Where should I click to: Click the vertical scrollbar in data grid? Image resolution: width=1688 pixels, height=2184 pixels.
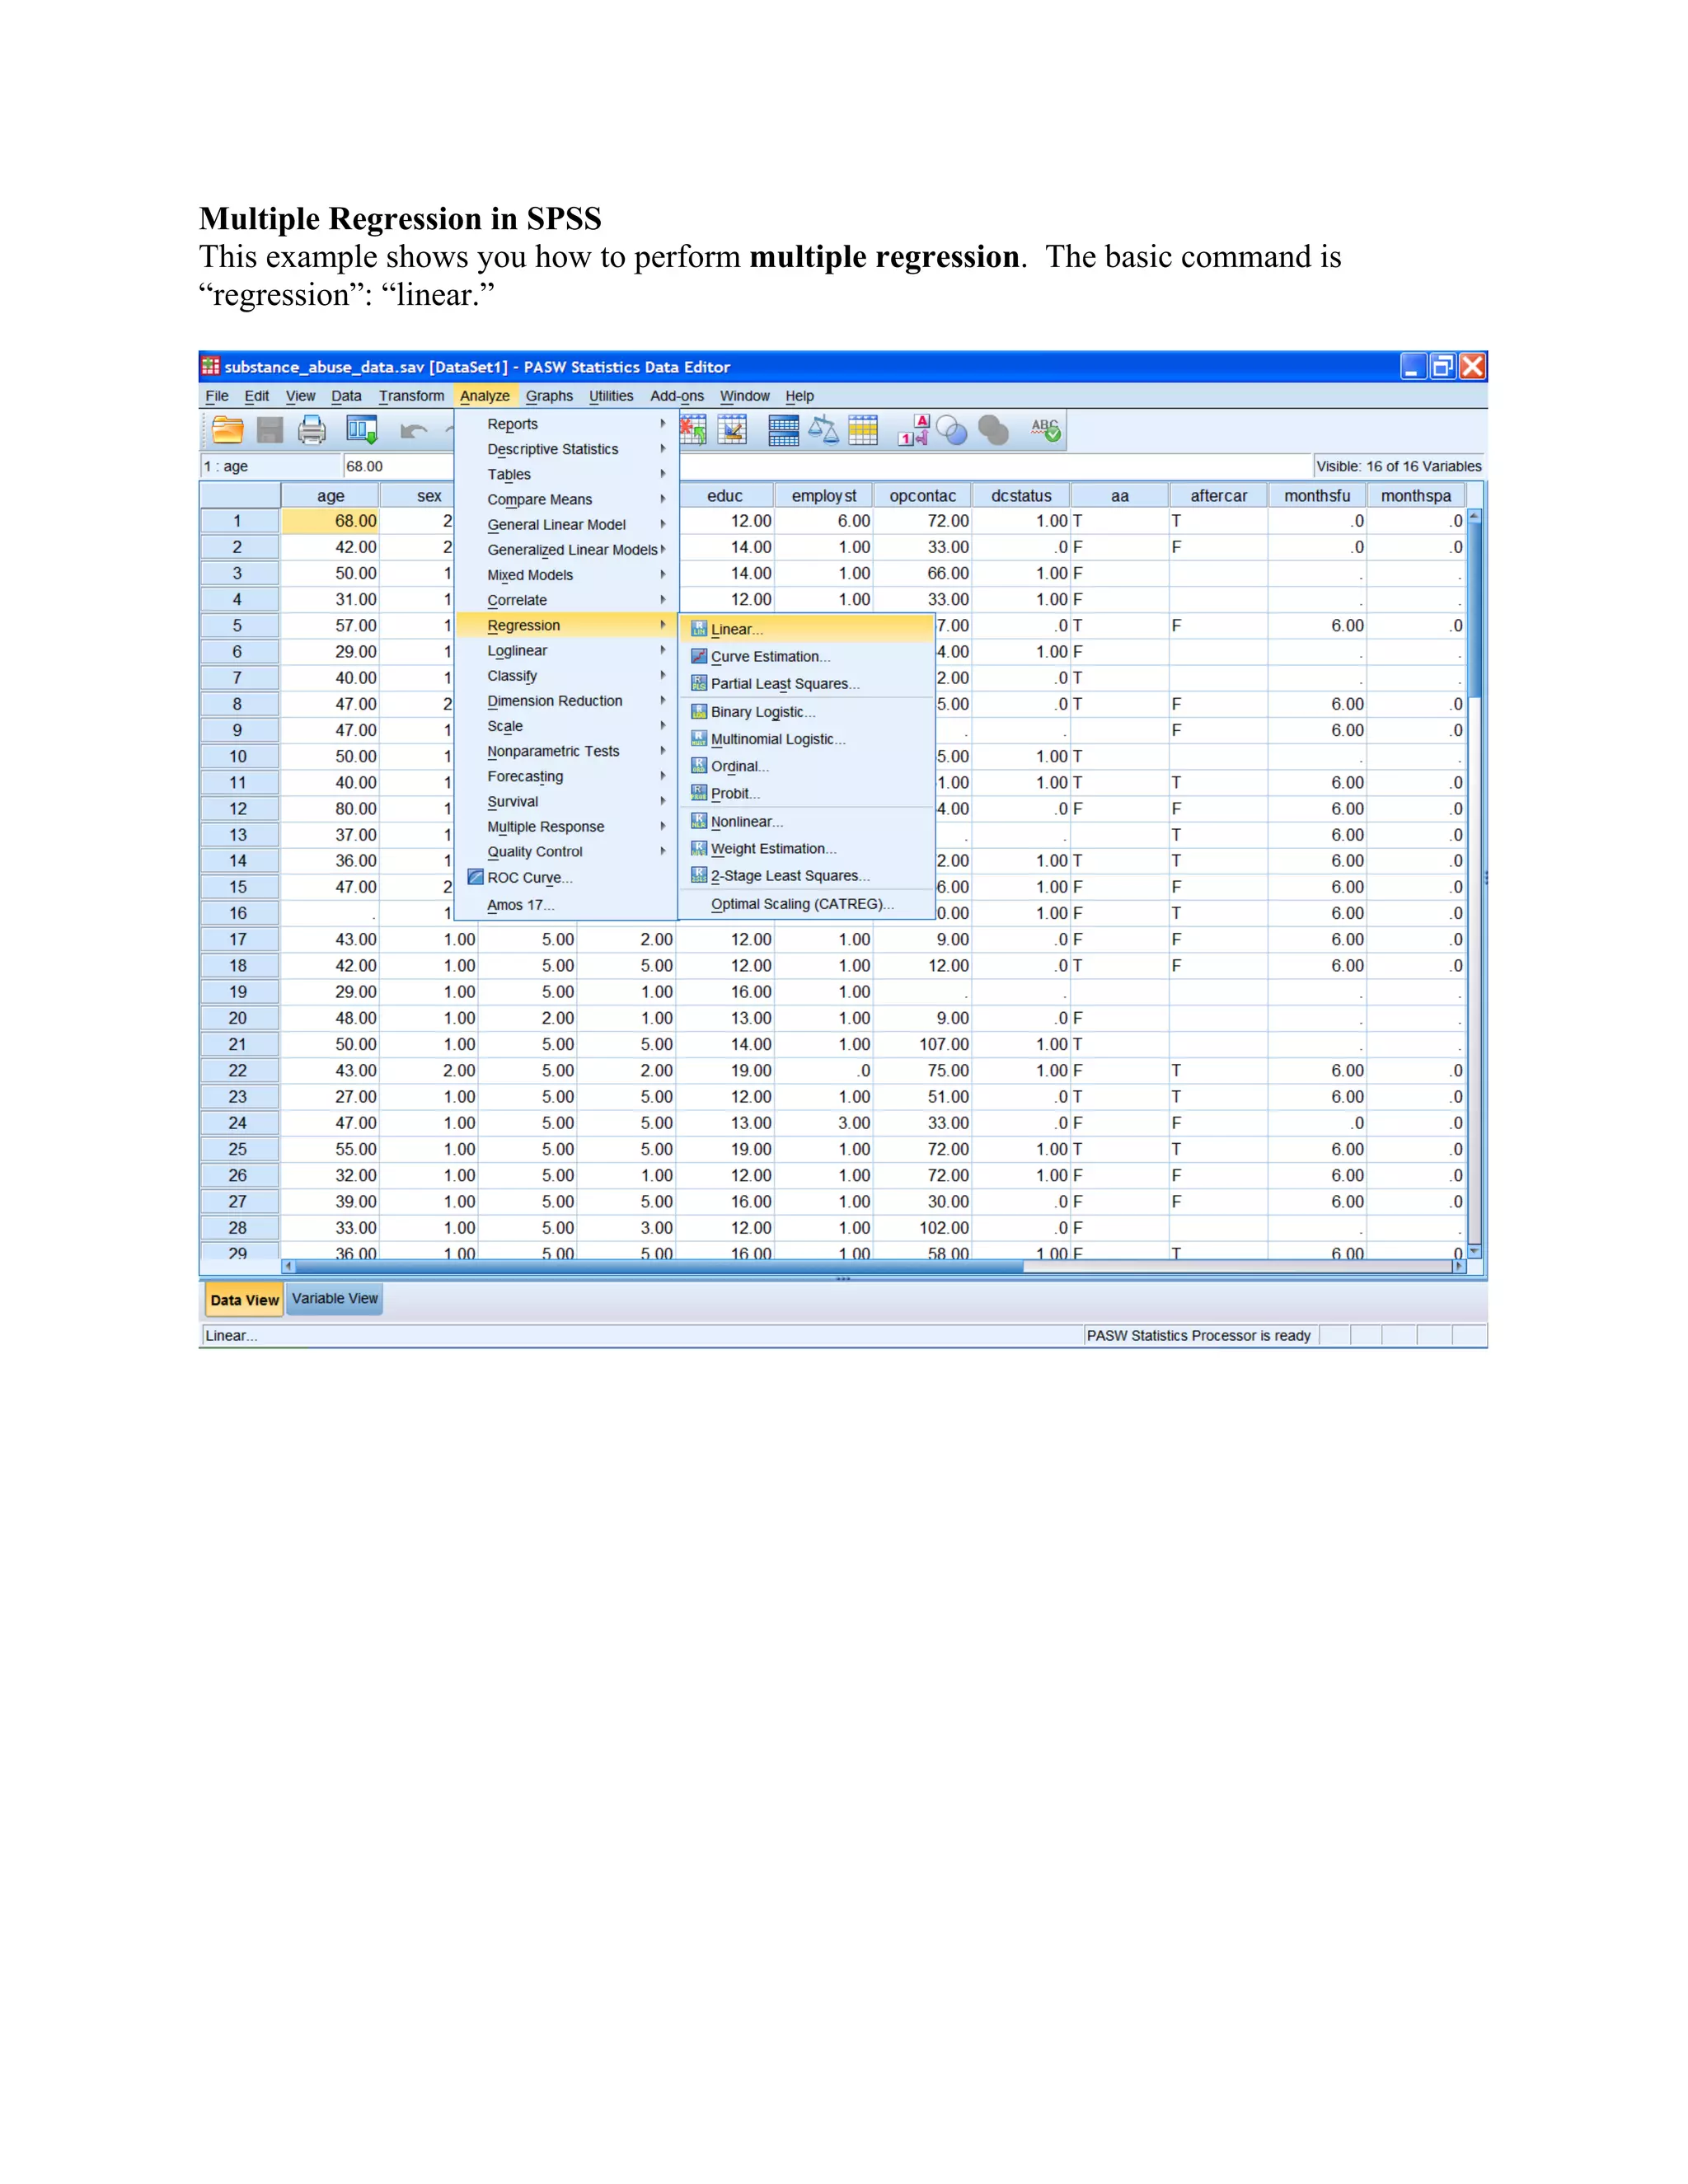(x=1474, y=885)
